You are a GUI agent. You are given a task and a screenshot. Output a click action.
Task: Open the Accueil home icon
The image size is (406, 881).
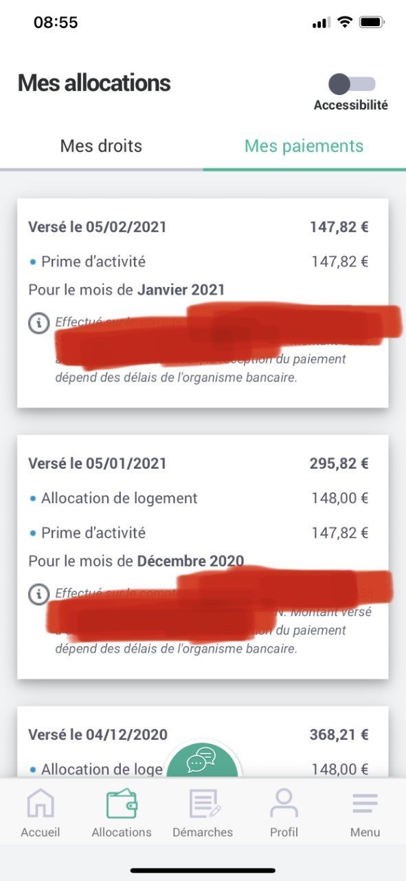click(40, 804)
